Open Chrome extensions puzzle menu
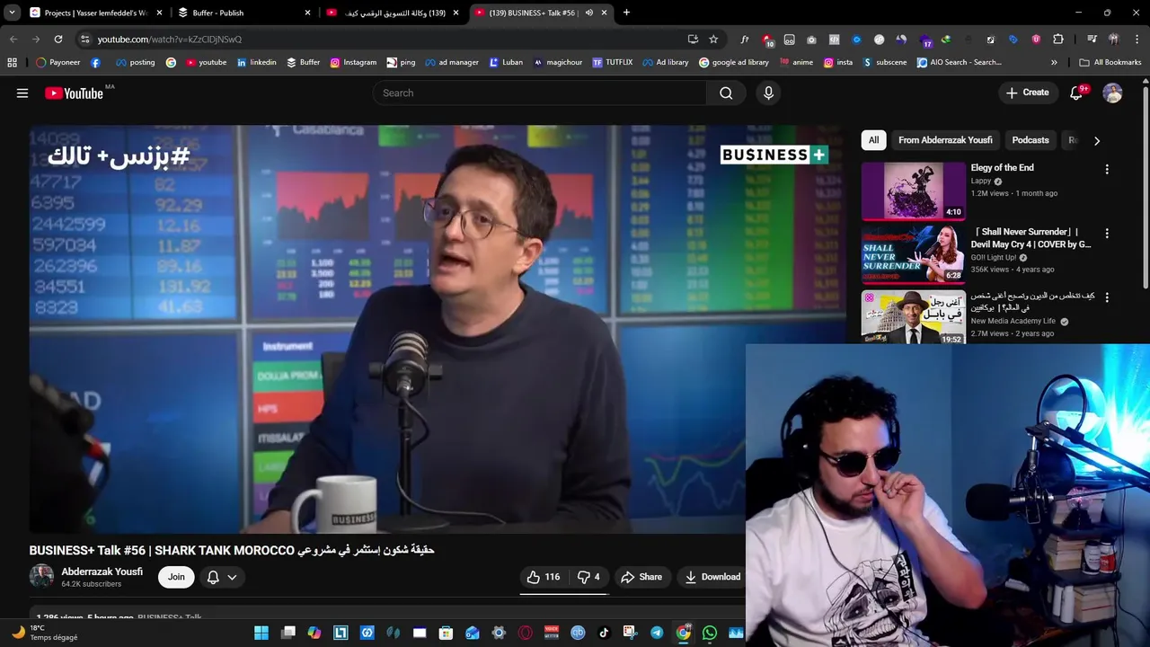The width and height of the screenshot is (1150, 647). 1057,39
